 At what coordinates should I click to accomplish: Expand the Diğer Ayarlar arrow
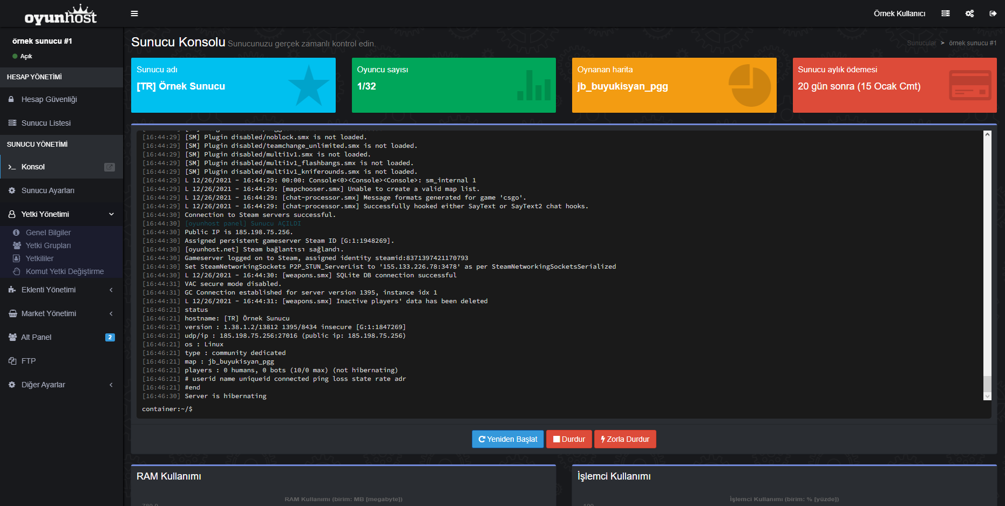[x=111, y=385]
